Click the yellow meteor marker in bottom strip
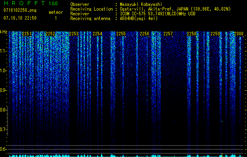247x157 pixels. pos(222,155)
